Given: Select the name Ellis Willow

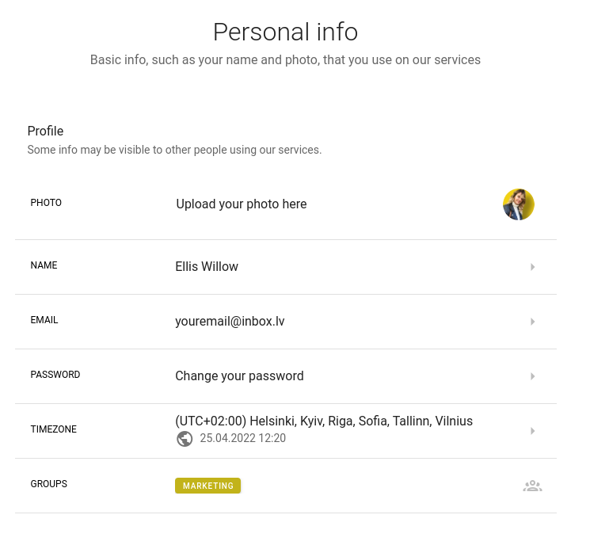Looking at the screenshot, I should point(207,266).
